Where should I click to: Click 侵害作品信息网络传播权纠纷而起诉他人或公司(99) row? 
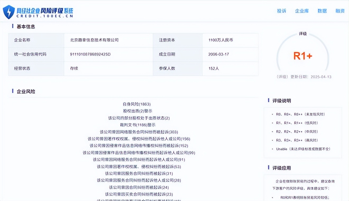pyautogui.click(x=139, y=153)
